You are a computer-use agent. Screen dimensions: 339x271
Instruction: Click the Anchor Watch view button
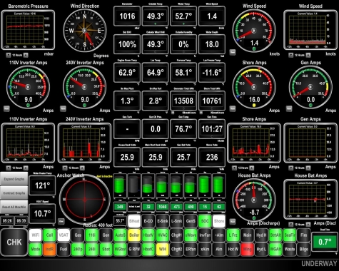(61, 221)
